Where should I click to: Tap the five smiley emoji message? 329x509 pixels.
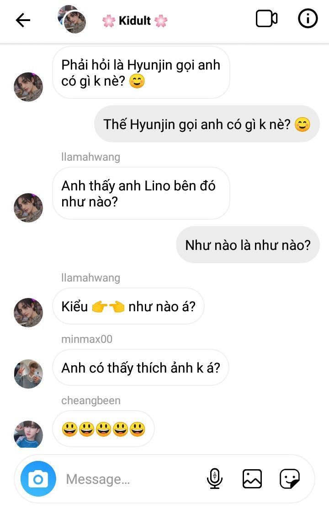[103, 429]
